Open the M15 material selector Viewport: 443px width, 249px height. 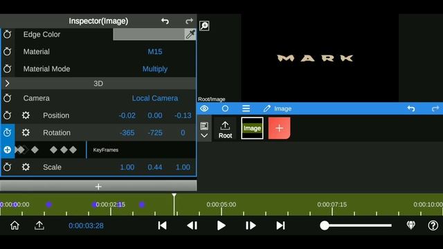[x=155, y=51]
